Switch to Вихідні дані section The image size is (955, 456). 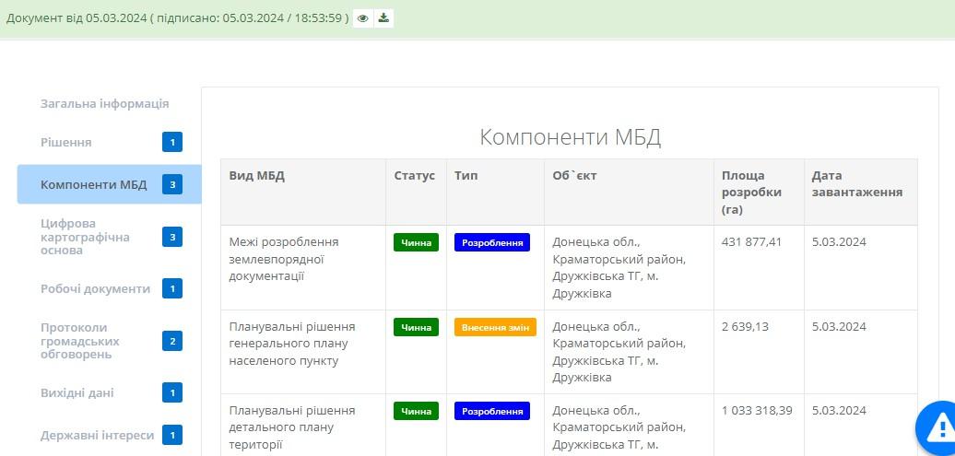tap(77, 392)
